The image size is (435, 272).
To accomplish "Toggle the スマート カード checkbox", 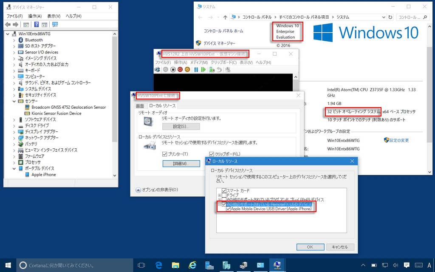I will click(x=224, y=191).
